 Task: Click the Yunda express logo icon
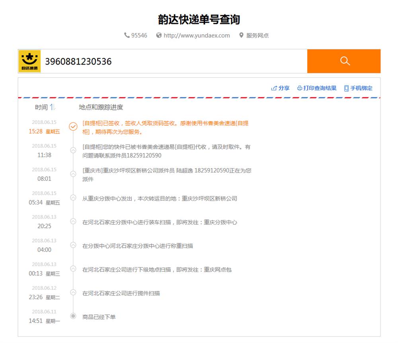29,61
